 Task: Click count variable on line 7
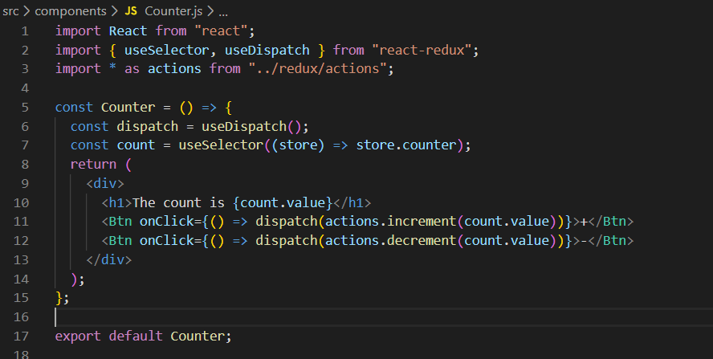click(x=136, y=145)
